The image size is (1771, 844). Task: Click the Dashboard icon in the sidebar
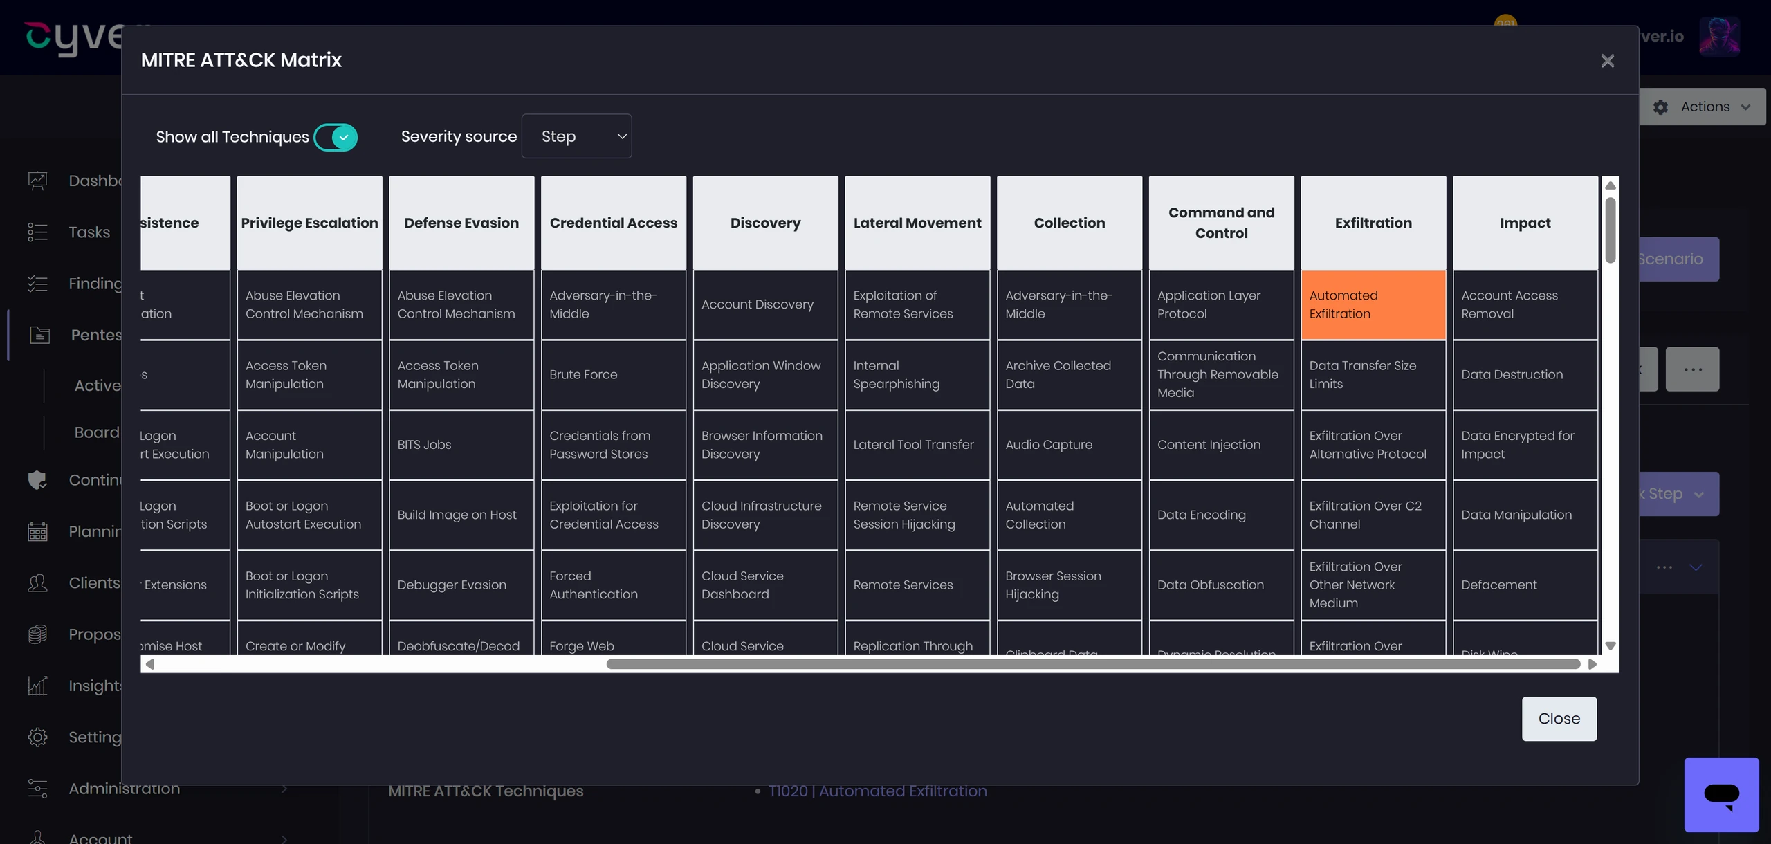point(37,181)
